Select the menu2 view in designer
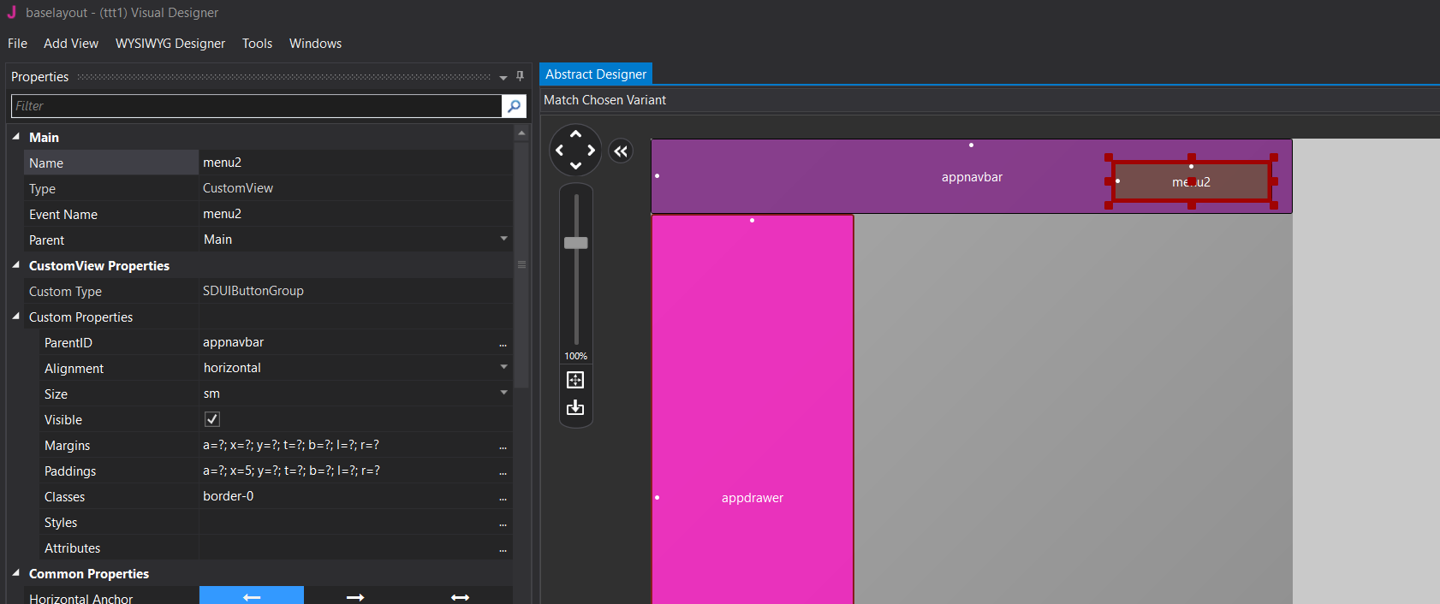This screenshot has width=1440, height=604. 1191,182
